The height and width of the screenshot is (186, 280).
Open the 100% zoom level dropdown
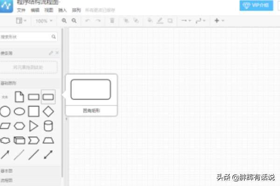[x=44, y=21]
